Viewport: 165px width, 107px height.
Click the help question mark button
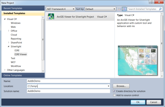(152, 2)
